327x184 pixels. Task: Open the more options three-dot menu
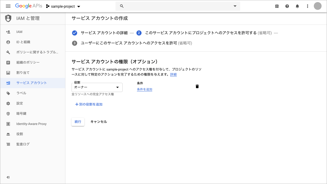[x=308, y=6]
